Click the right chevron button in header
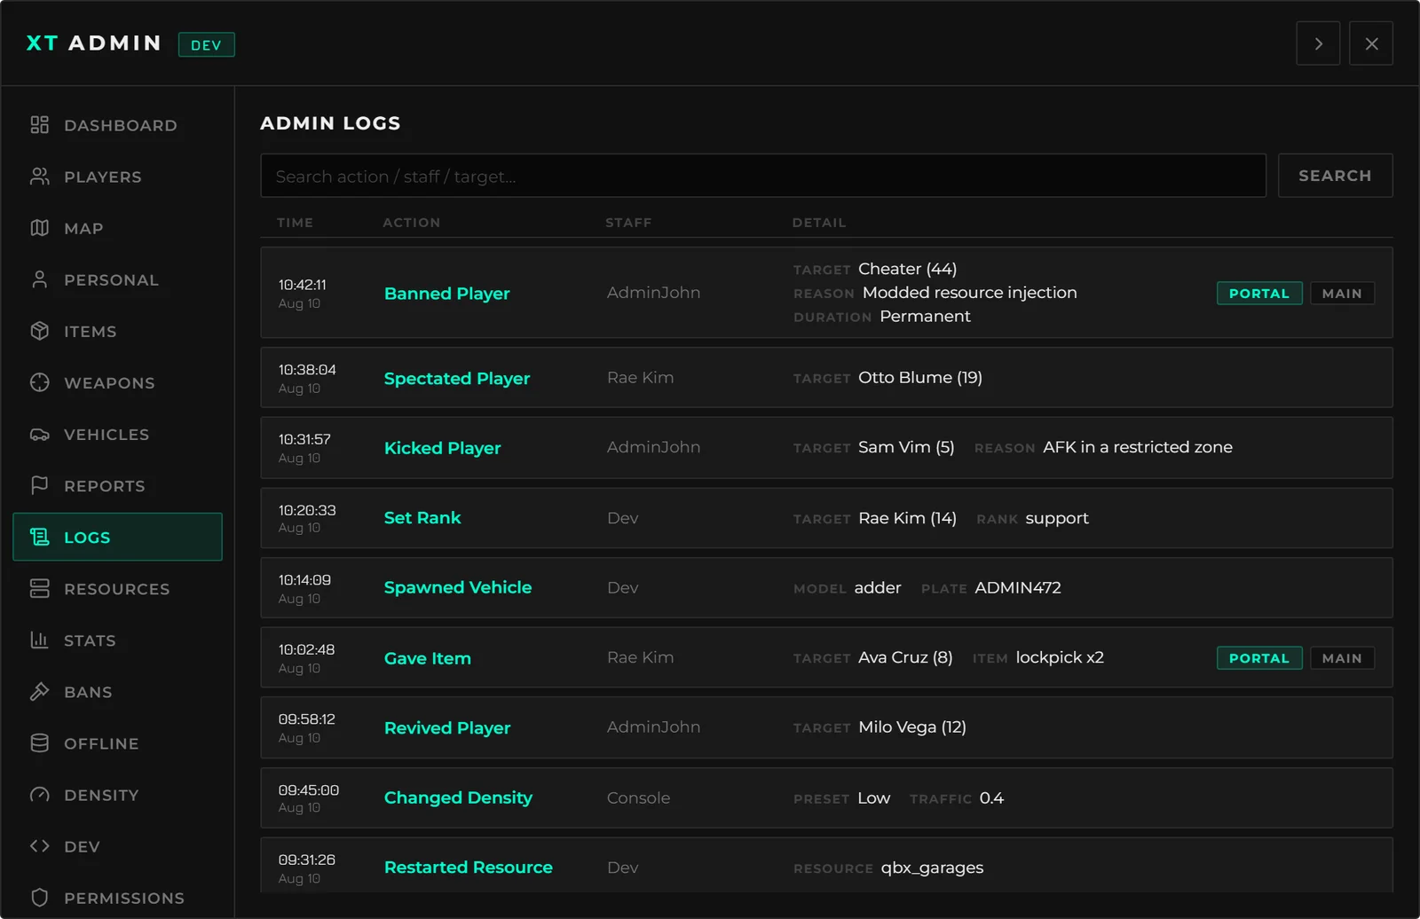 tap(1318, 43)
